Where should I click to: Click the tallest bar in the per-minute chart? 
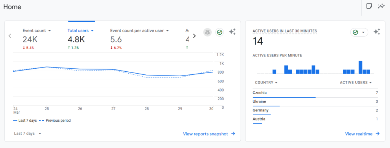coord(360,67)
